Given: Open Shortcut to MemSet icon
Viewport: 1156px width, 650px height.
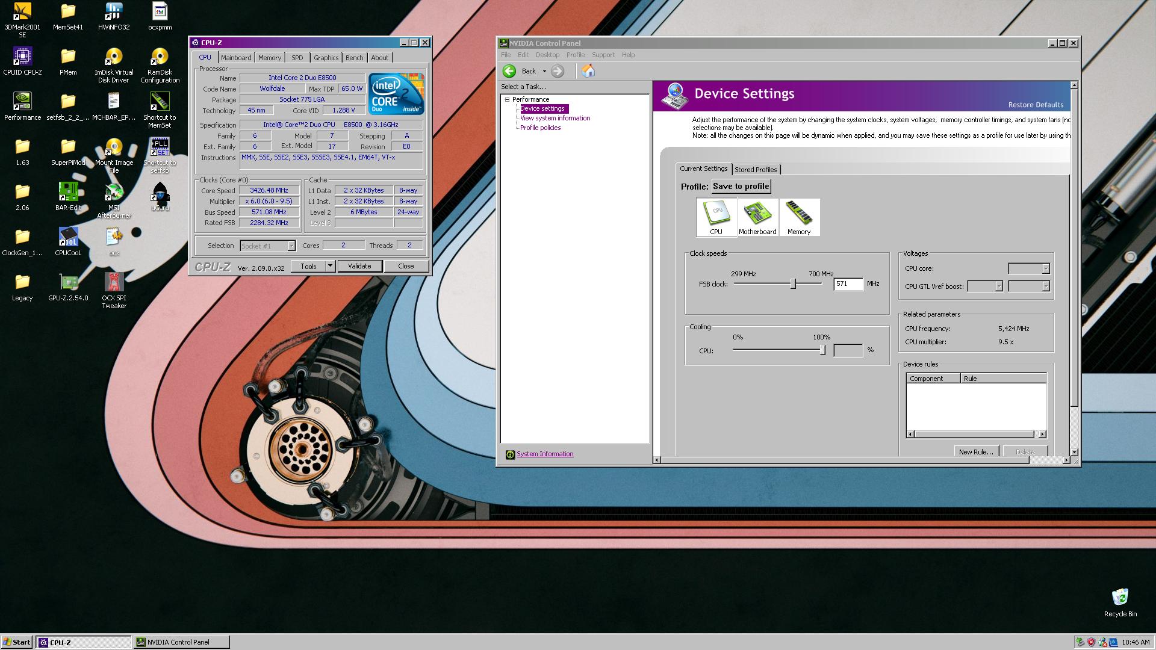Looking at the screenshot, I should pos(160,110).
